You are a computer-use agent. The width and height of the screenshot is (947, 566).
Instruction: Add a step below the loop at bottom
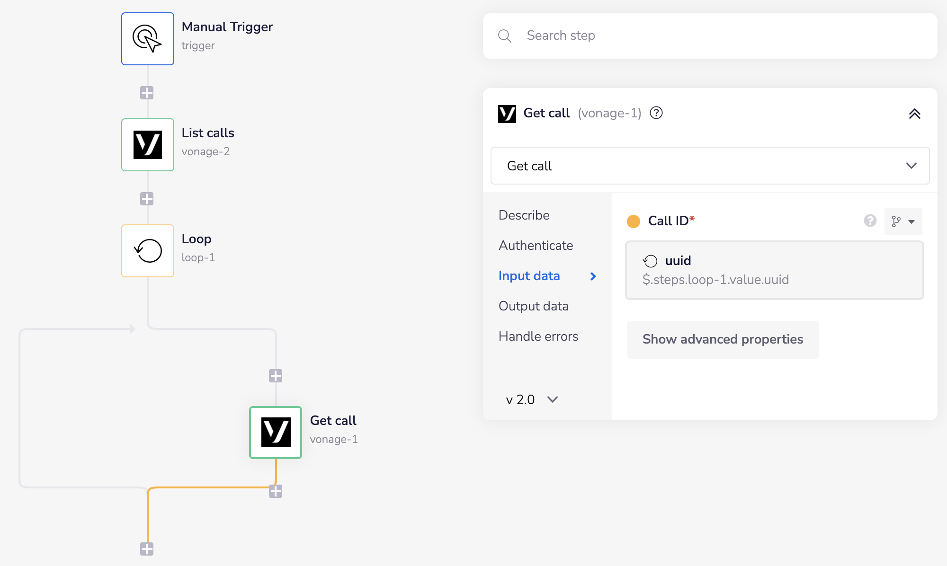(147, 549)
